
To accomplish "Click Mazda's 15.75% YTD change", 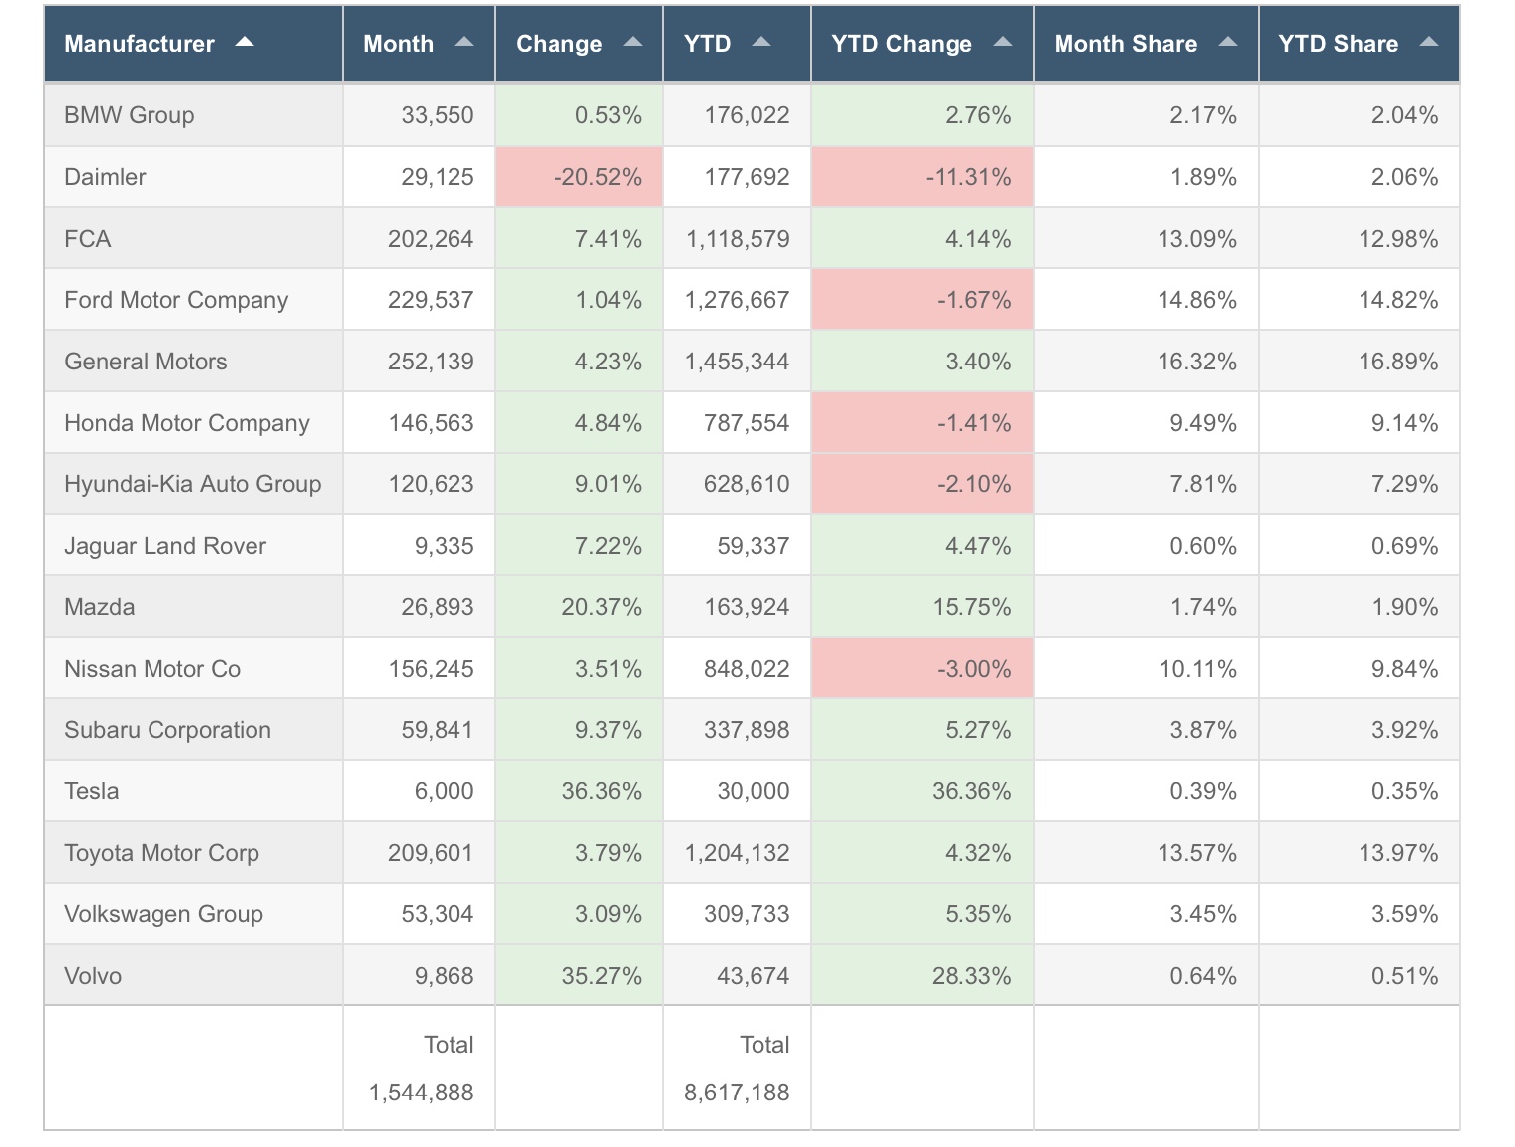I will click(971, 607).
